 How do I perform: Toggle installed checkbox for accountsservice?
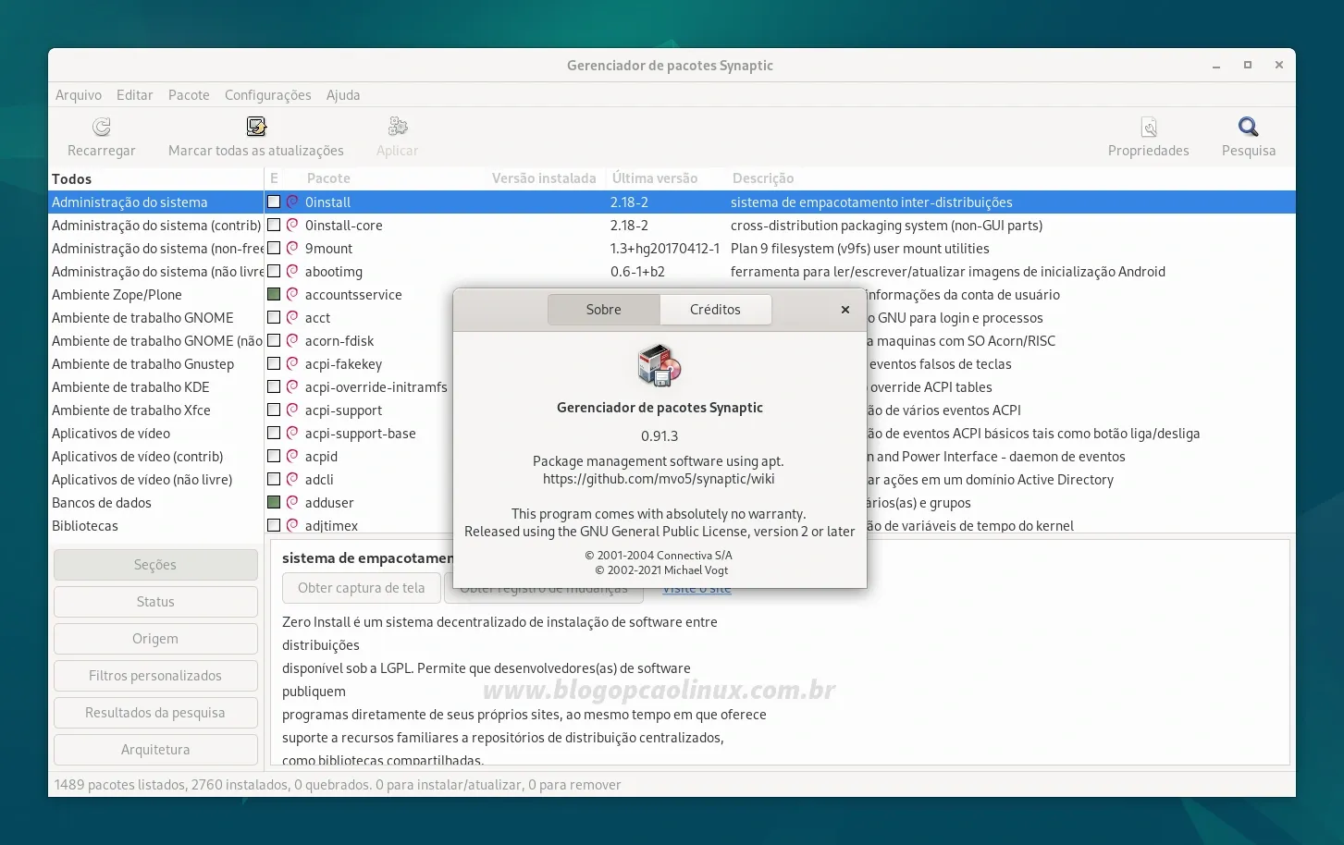click(274, 294)
